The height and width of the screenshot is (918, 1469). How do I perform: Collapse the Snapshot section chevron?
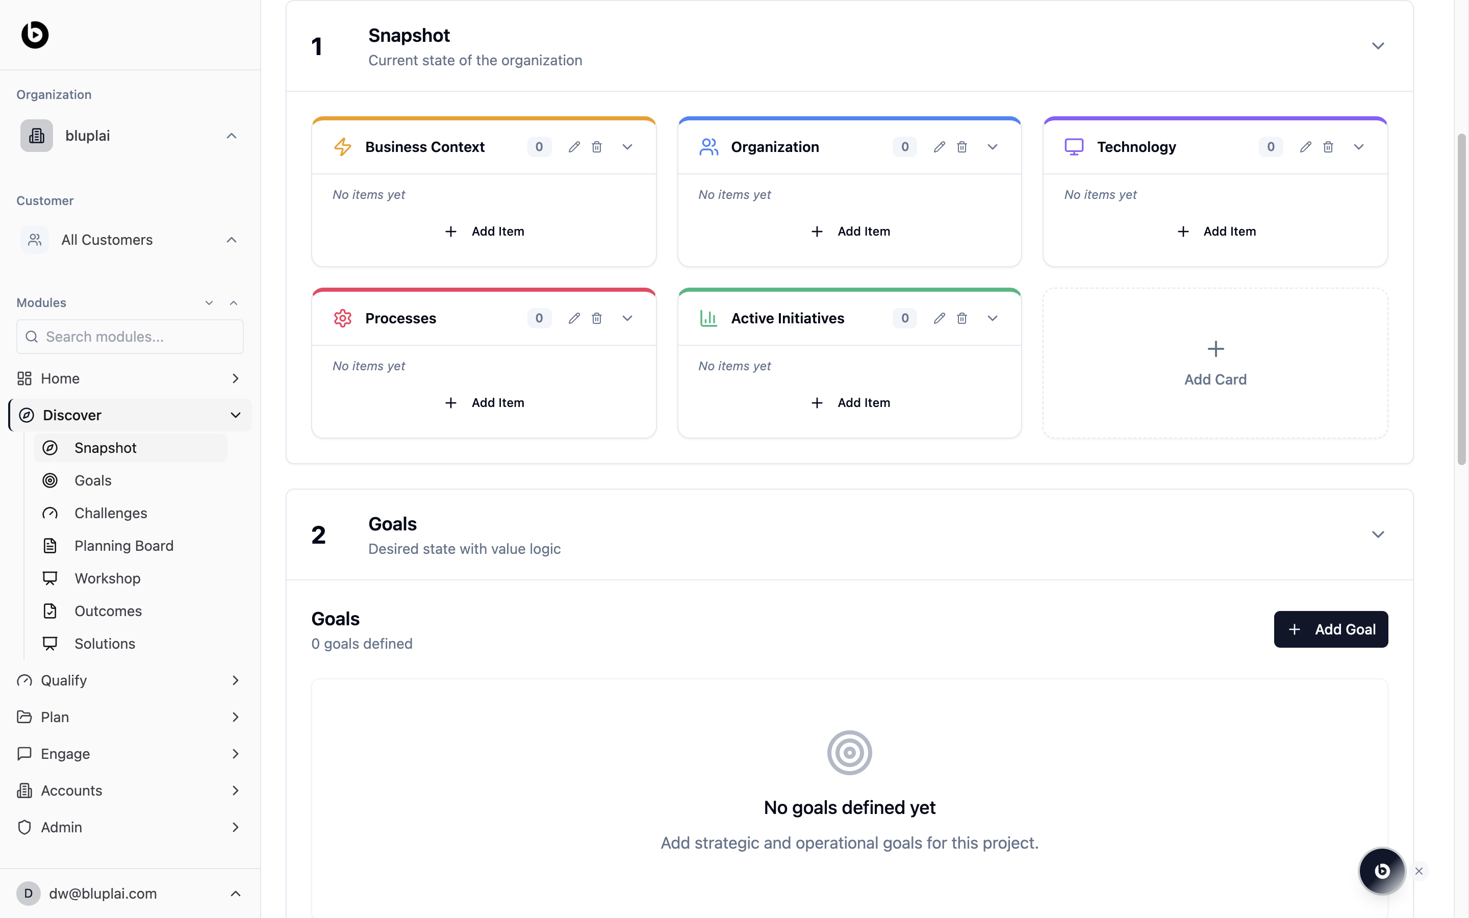[x=1377, y=46]
